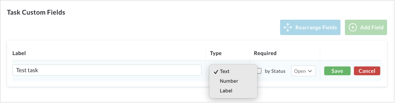Open the Open status dropdown
Image resolution: width=395 pixels, height=104 pixels.
(x=303, y=71)
